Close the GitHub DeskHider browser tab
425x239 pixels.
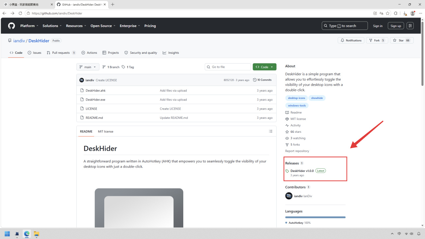[x=105, y=4]
